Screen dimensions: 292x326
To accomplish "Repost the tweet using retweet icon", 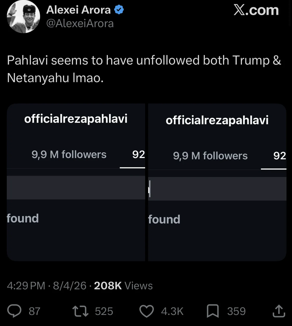I will click(80, 311).
